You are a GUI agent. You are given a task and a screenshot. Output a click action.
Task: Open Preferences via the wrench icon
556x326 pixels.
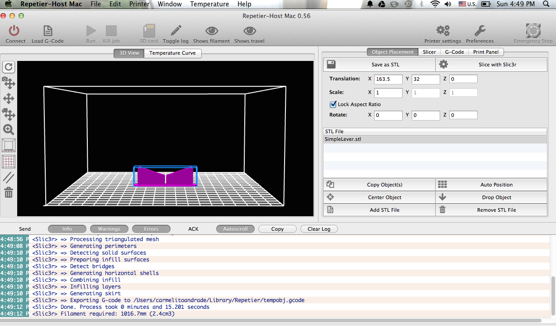tap(480, 31)
